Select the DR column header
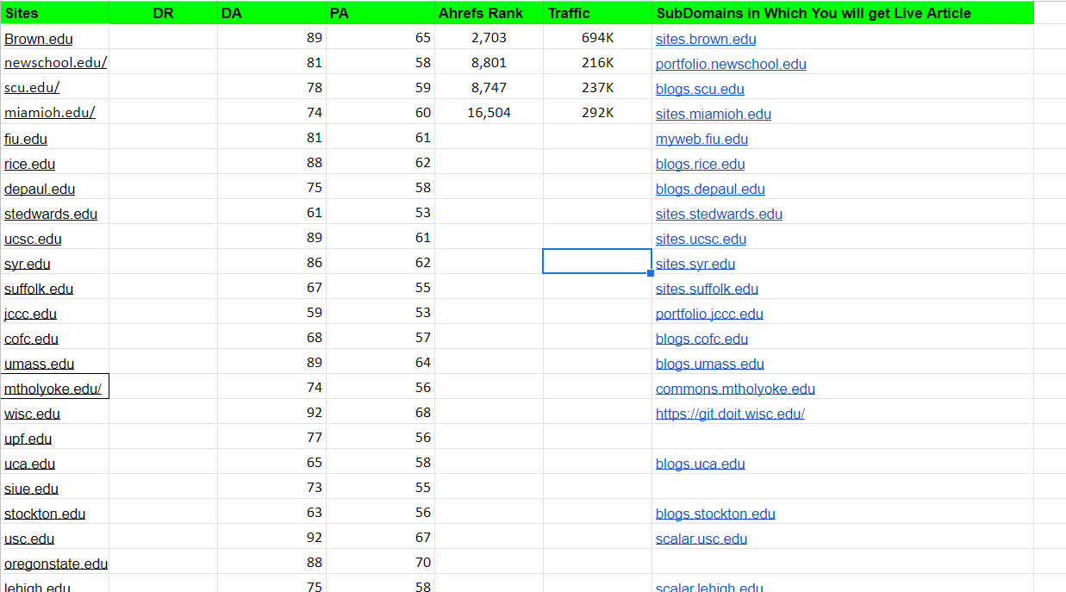This screenshot has width=1066, height=592. click(164, 13)
